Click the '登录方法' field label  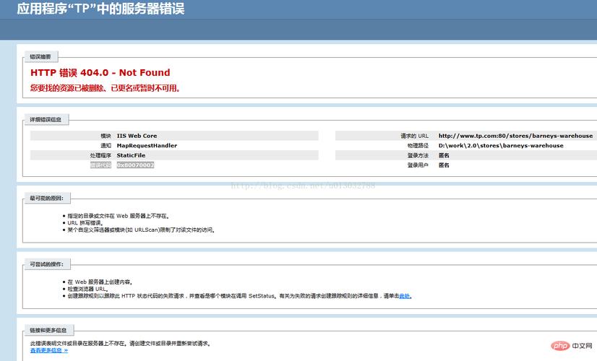point(418,155)
